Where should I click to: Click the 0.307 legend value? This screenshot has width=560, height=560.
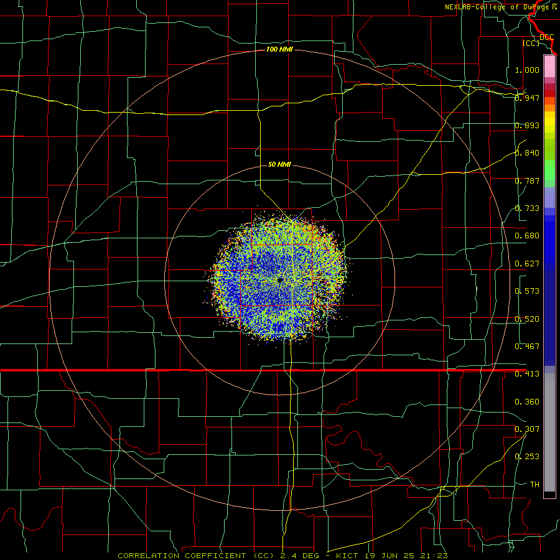tap(527, 429)
